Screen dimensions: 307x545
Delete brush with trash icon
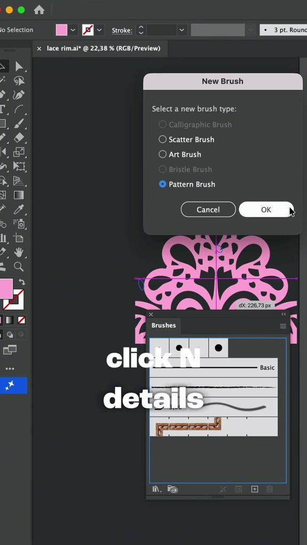coord(270,489)
